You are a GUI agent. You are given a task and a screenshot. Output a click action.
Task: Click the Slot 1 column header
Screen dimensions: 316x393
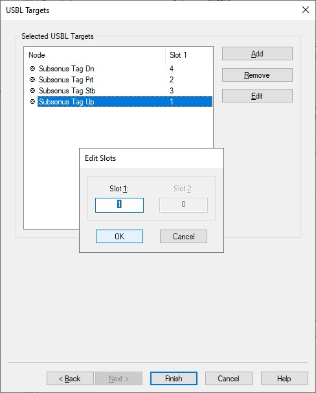[189, 55]
